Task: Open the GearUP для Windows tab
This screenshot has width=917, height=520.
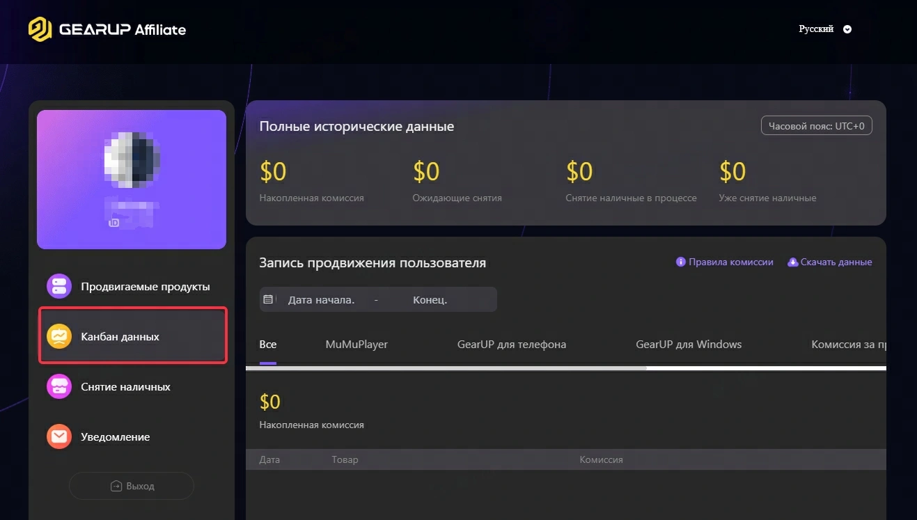Action: pyautogui.click(x=688, y=344)
